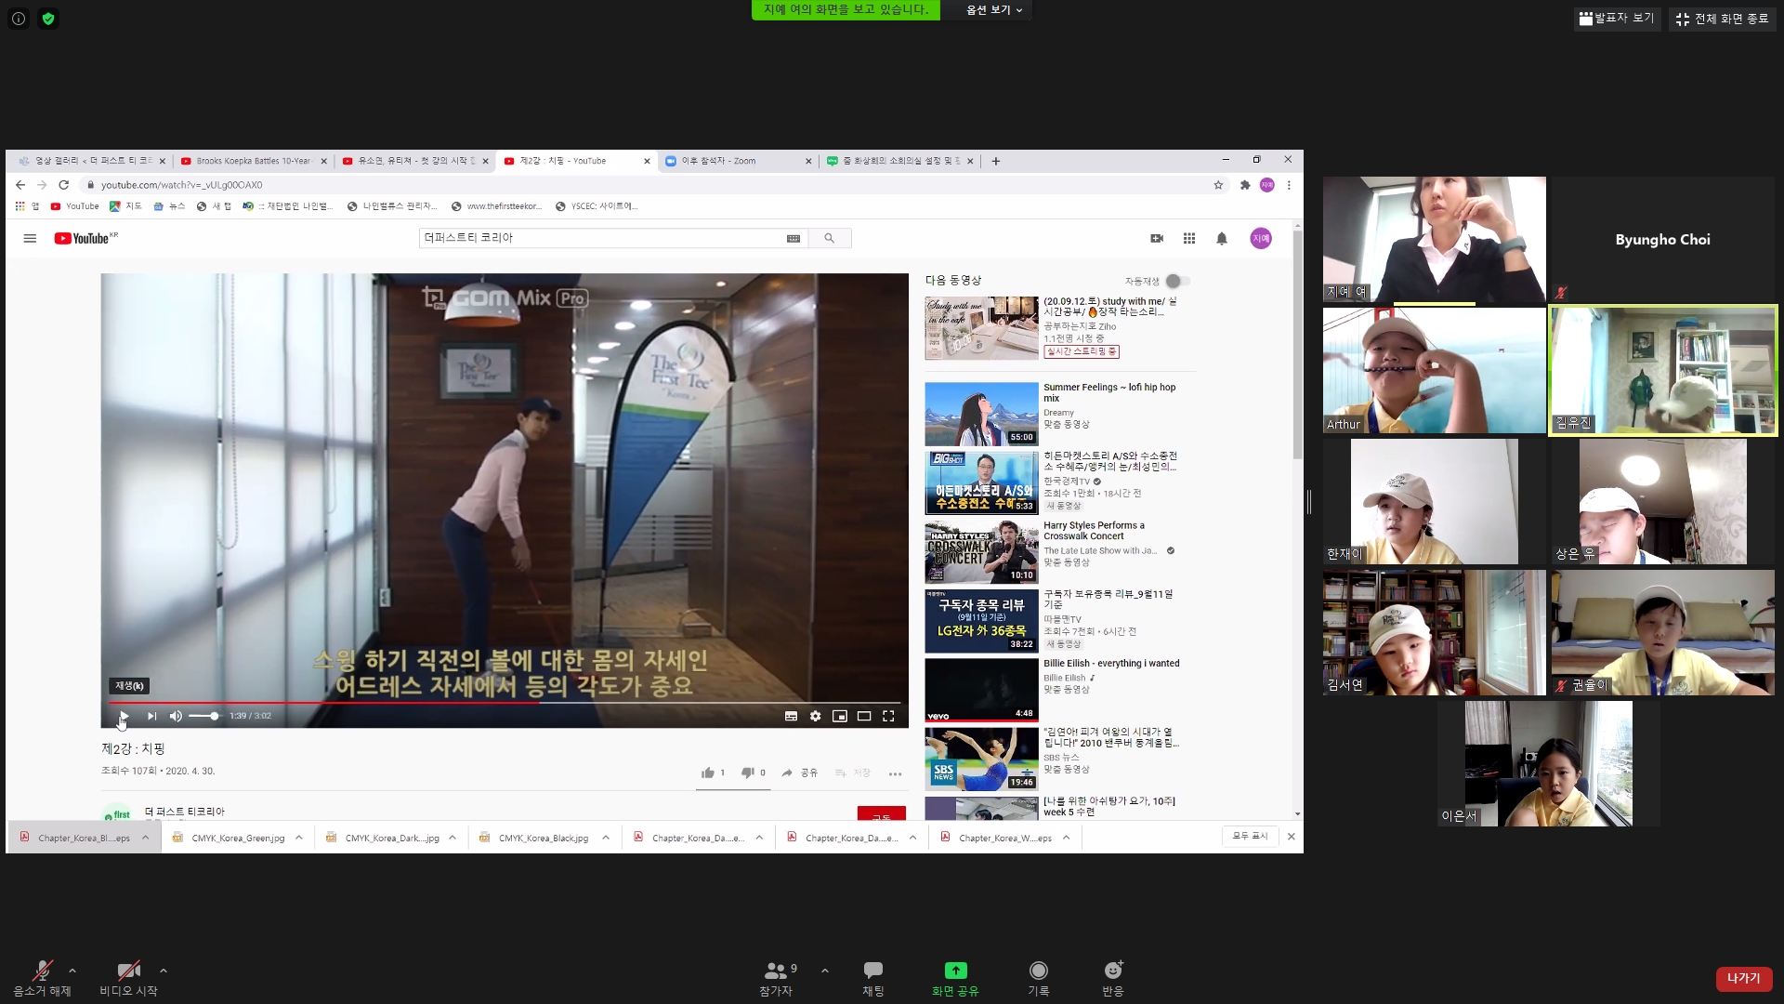Expand the arrow beside the participants button
The width and height of the screenshot is (1784, 1004).
(x=825, y=971)
